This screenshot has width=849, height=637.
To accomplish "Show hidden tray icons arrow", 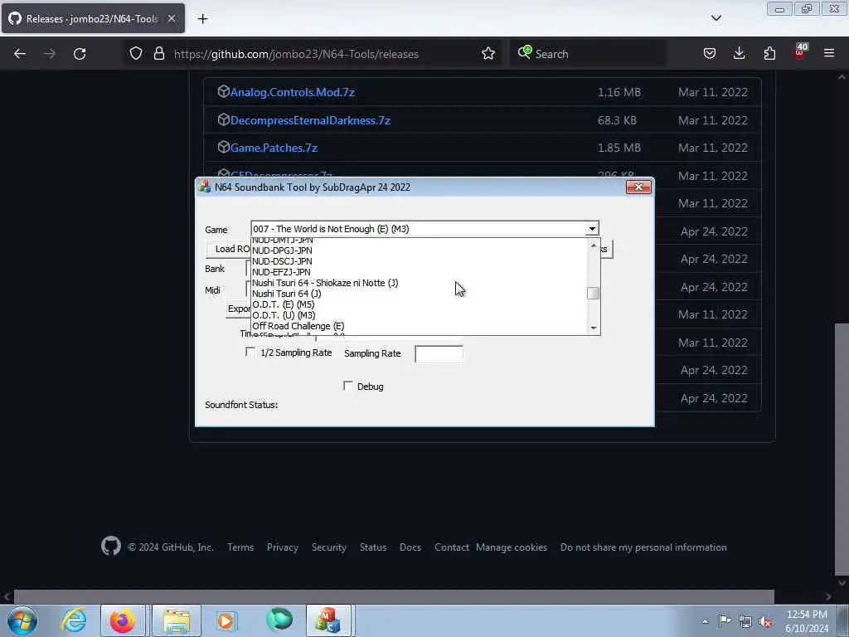I will pyautogui.click(x=705, y=622).
